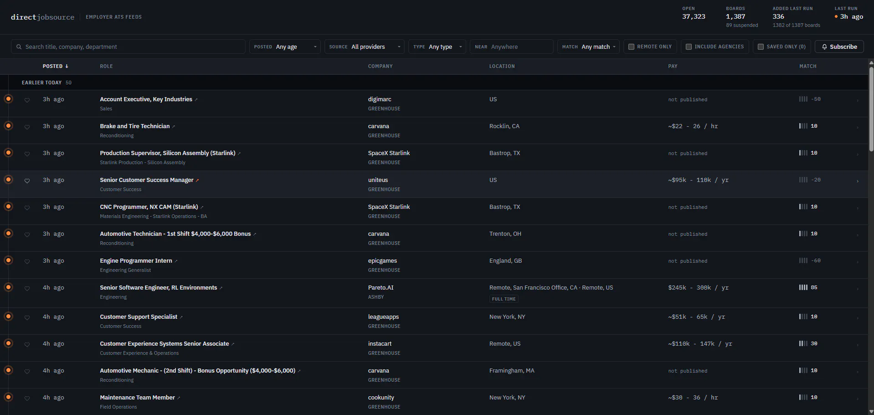The width and height of the screenshot is (874, 415).
Task: Save CNC Programmer, NX CAM job via heart
Action: click(27, 207)
